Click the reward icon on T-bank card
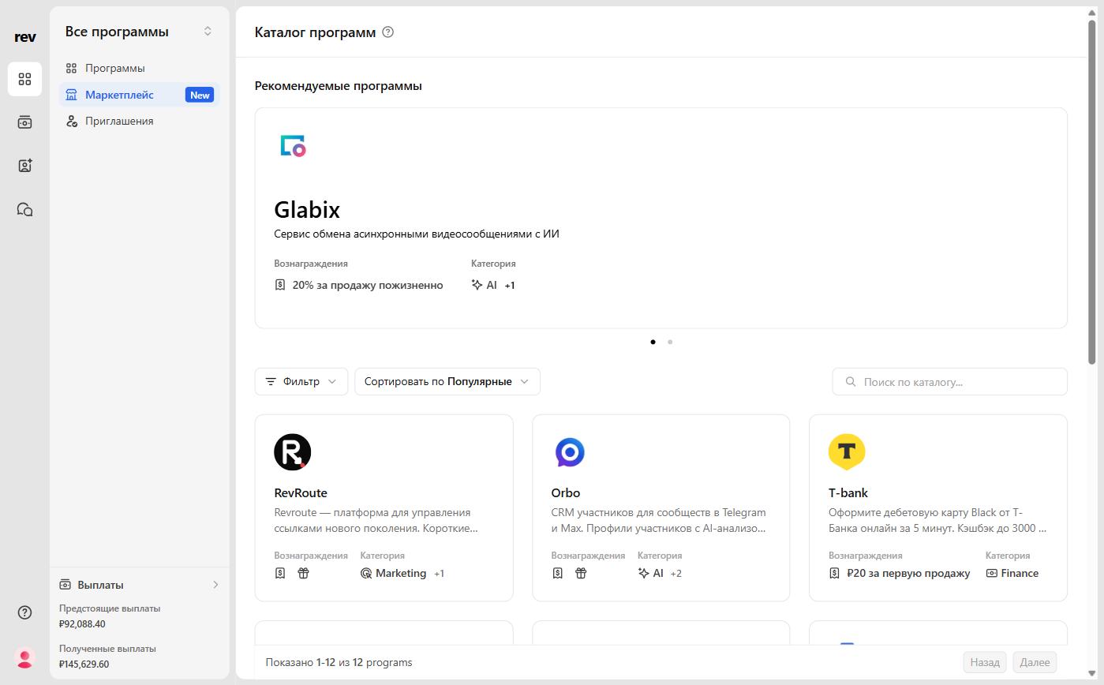Screen dimensions: 1104x685 (x=834, y=574)
